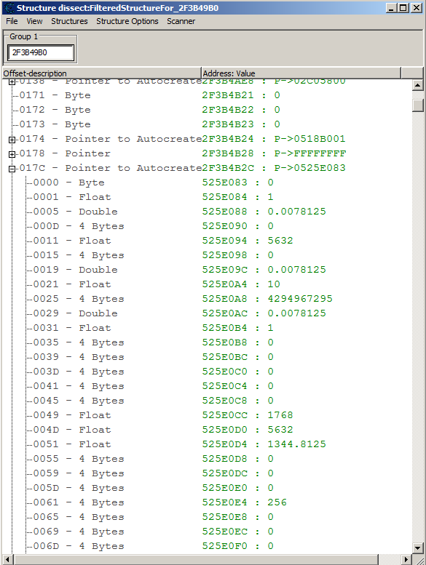Expand the 0174 Pointer to Autocreate node
426x565 pixels.
(x=12, y=140)
